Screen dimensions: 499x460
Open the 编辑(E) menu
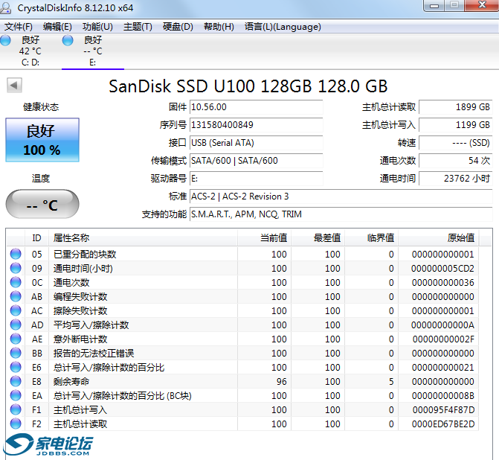[x=57, y=27]
